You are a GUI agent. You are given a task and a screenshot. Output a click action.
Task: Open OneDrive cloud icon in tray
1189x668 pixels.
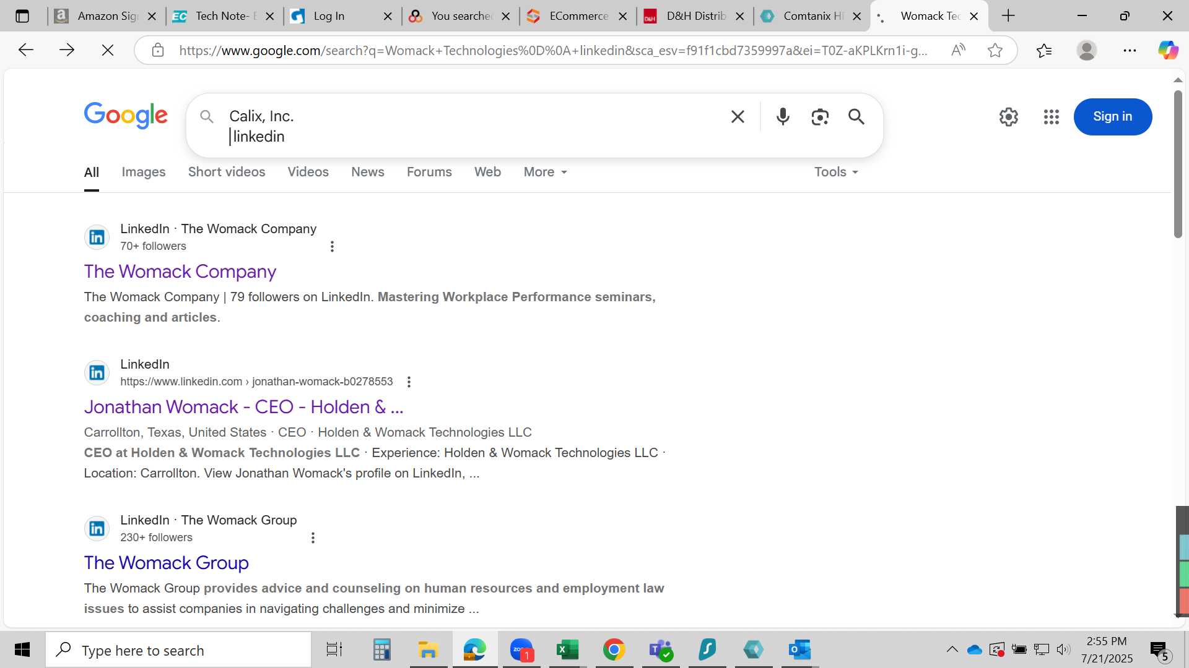click(x=975, y=650)
